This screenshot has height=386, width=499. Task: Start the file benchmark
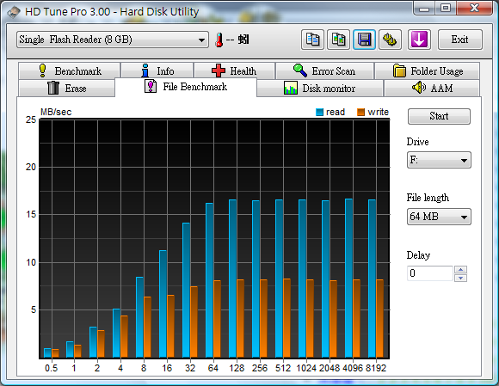pos(439,116)
